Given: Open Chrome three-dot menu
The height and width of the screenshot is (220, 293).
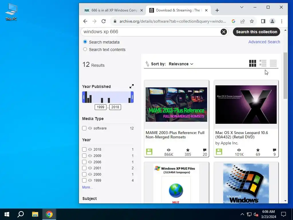Looking at the screenshot, I should click(x=282, y=21).
